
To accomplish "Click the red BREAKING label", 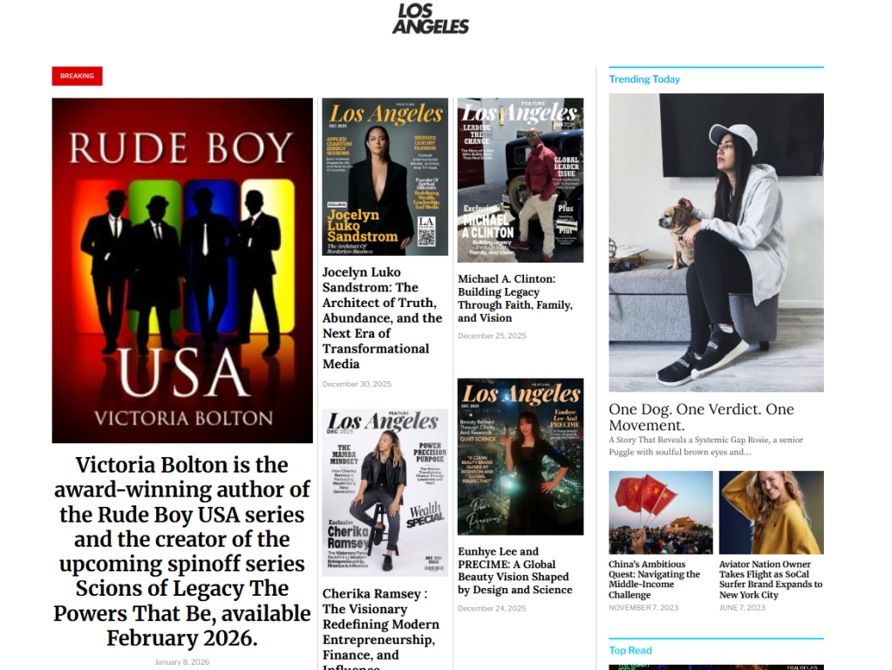I will point(77,76).
